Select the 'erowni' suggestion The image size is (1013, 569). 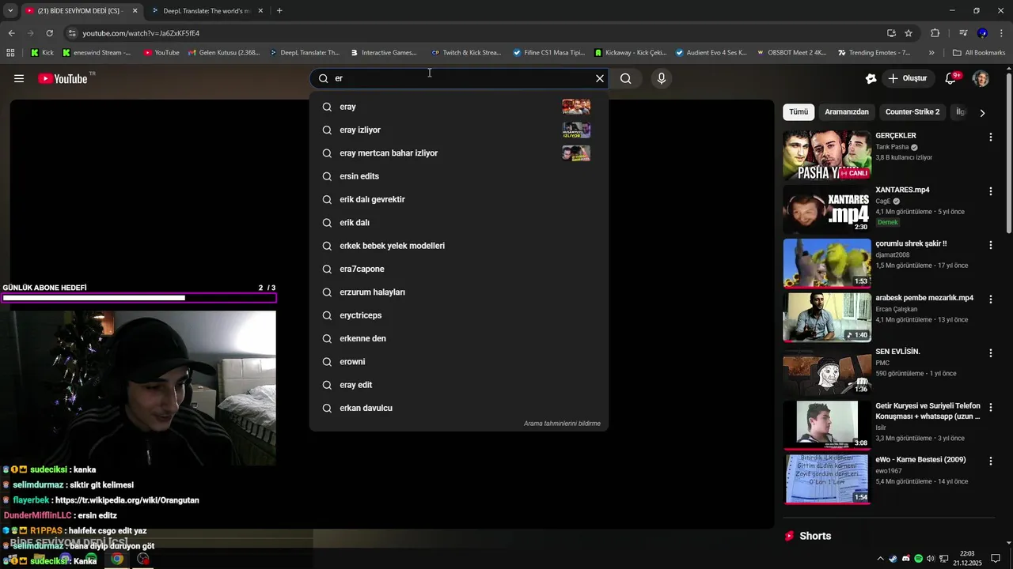coord(459,361)
